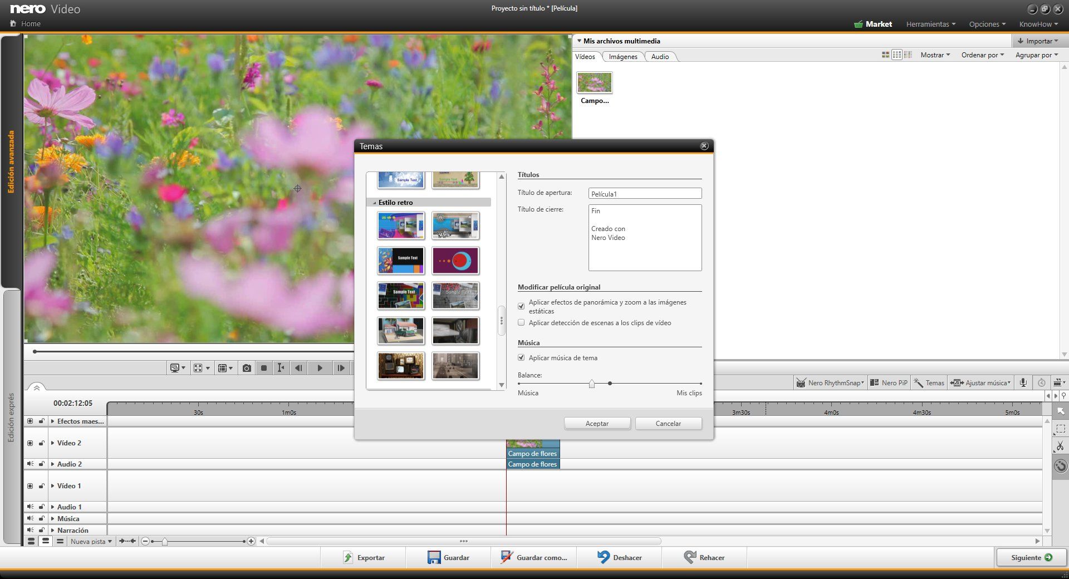Open the KnowHow menu

pos(1038,24)
